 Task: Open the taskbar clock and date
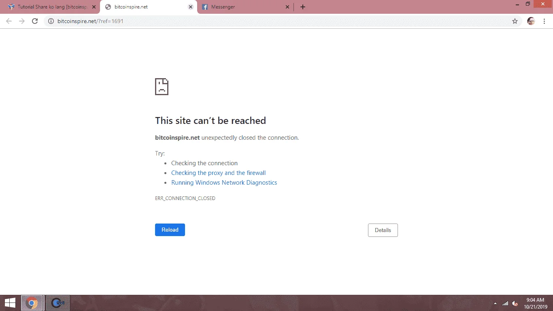[536, 303]
